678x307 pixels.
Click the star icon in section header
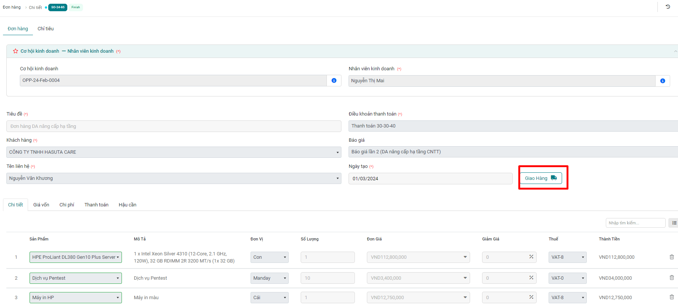15,51
